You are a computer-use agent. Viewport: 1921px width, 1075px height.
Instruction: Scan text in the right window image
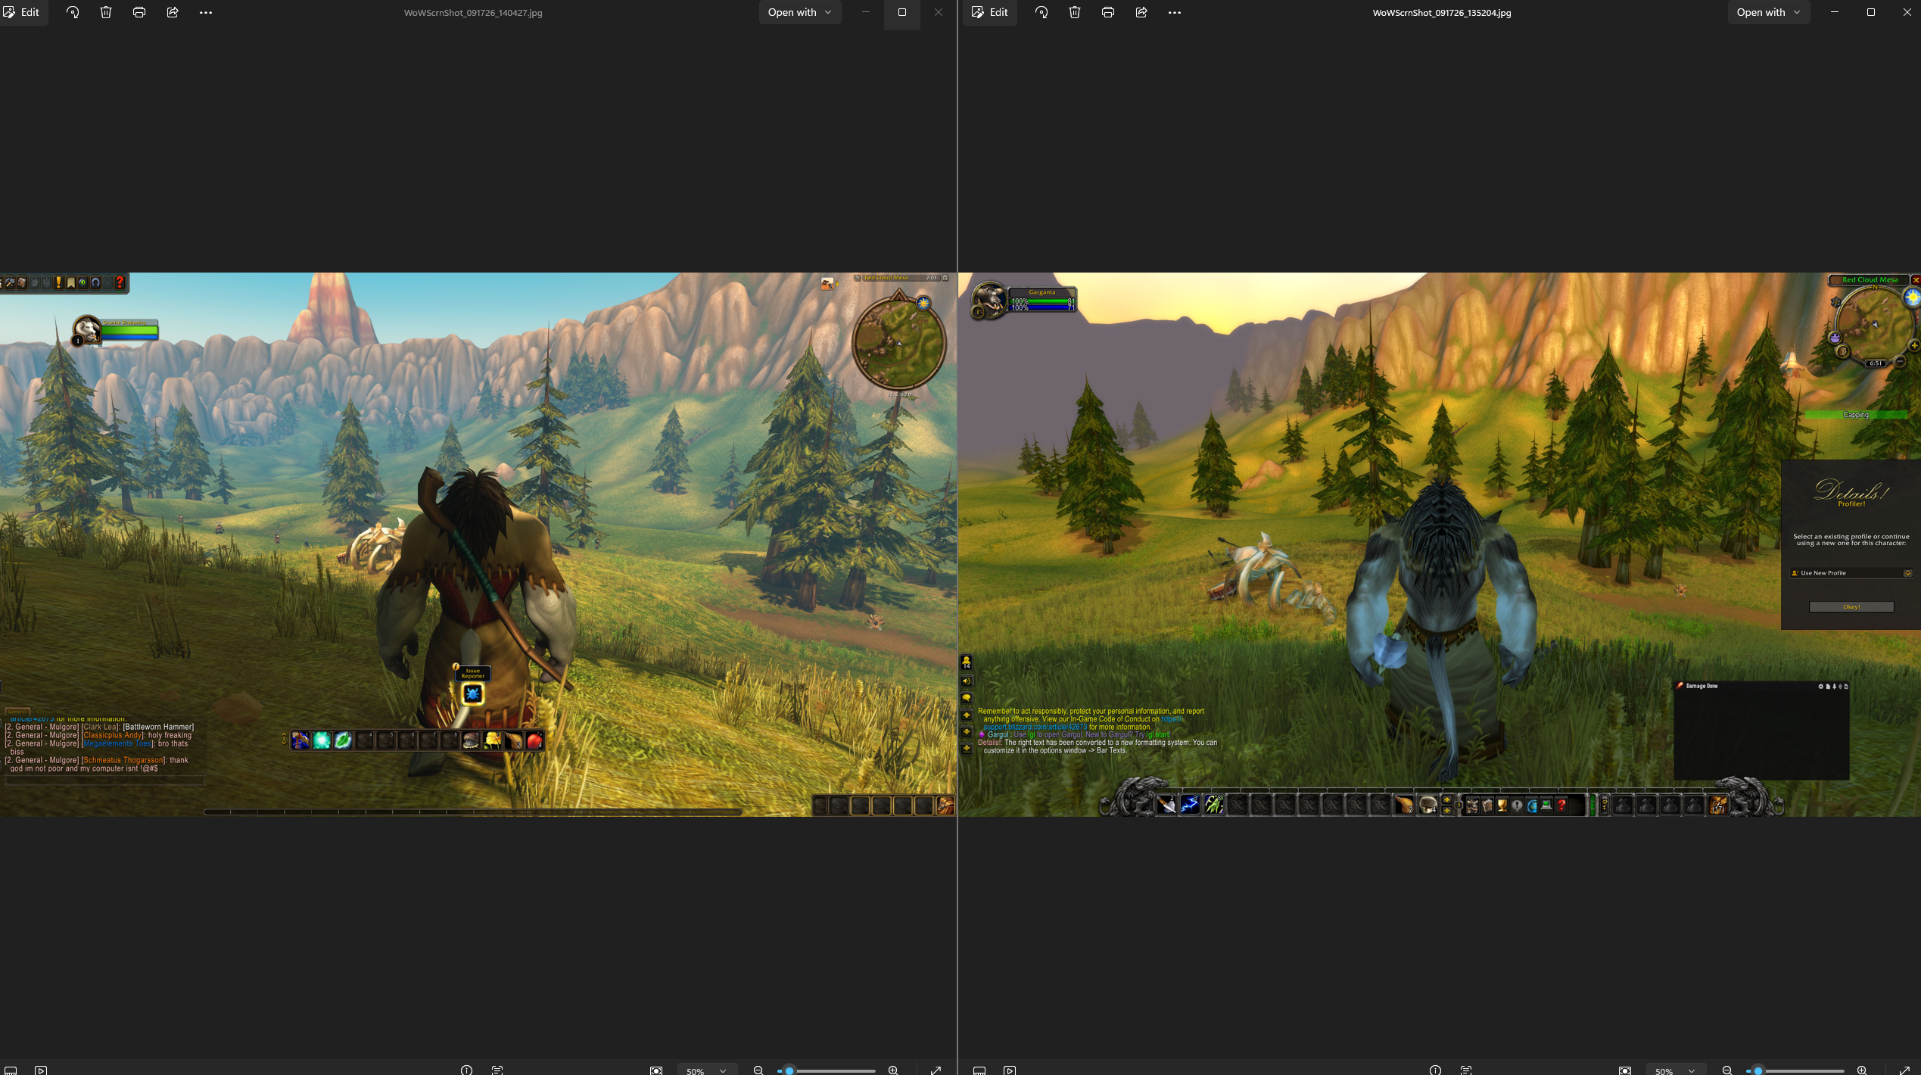point(1466,1070)
